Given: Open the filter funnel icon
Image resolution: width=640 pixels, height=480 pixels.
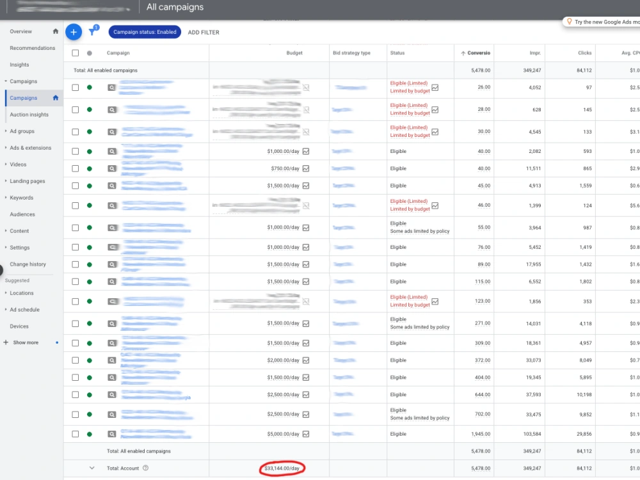Looking at the screenshot, I should click(93, 31).
